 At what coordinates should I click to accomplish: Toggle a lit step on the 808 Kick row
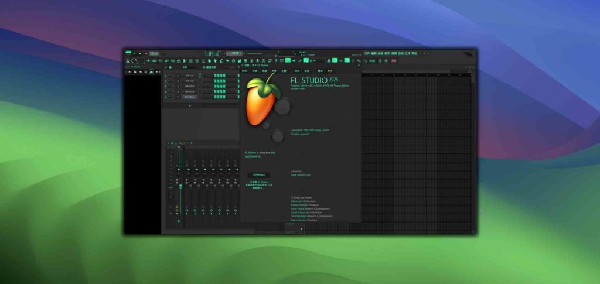point(216,76)
